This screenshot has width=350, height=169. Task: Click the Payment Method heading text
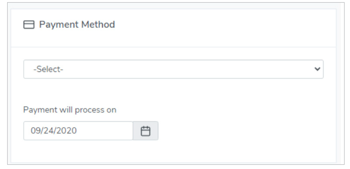(77, 25)
